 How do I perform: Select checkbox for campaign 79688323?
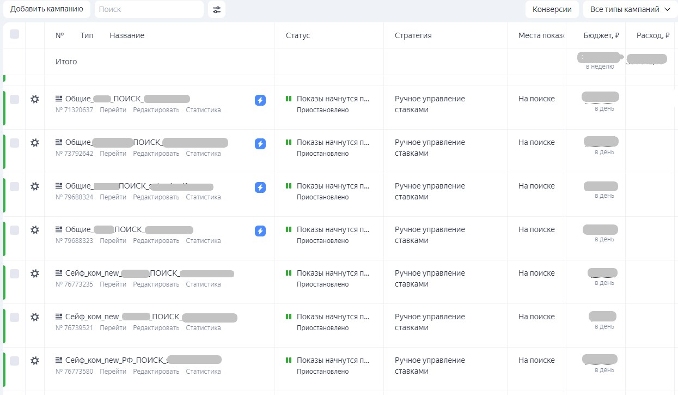tap(15, 230)
